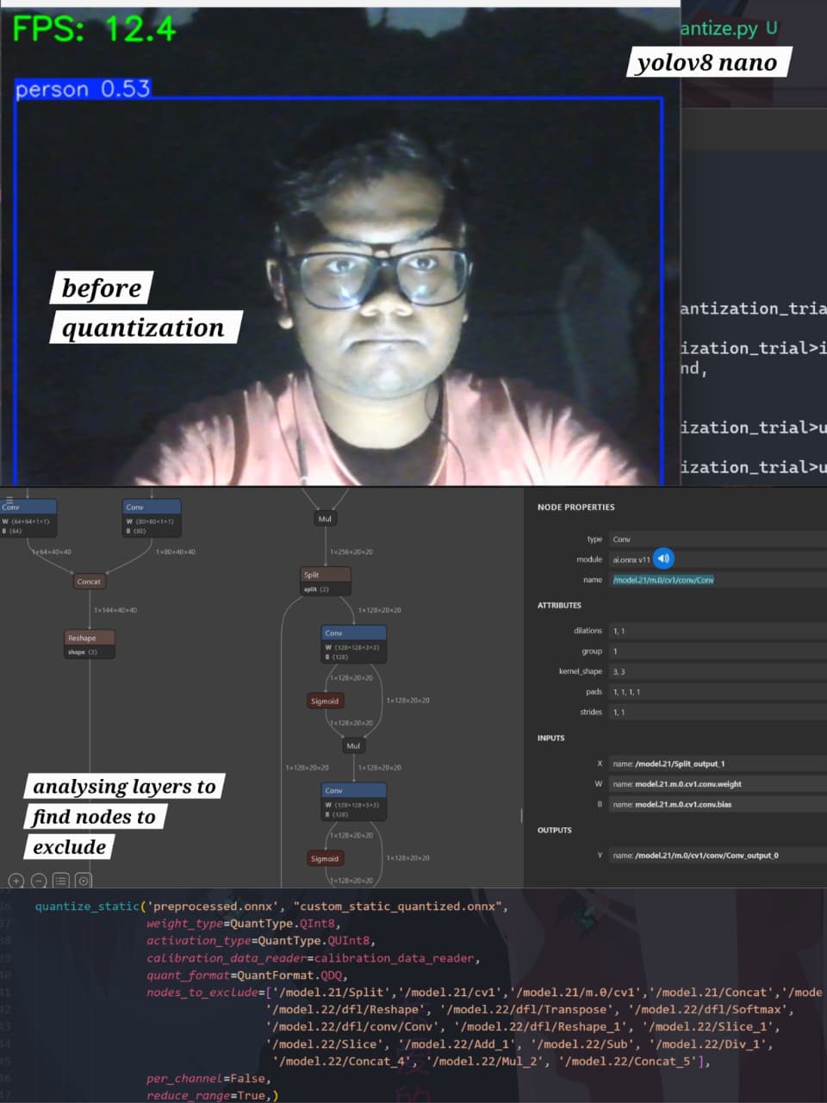
Task: Click the vertical scrollbar beside the graph panel
Action: point(523,814)
